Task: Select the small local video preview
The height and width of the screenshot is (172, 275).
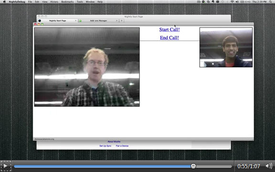Action: (226, 47)
